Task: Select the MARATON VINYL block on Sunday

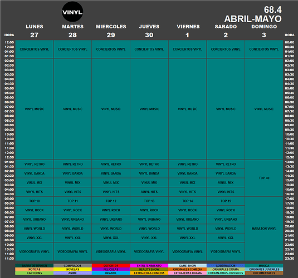Action: 264,229
